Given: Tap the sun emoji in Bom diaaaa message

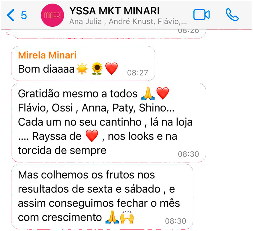Looking at the screenshot, I should (82, 69).
